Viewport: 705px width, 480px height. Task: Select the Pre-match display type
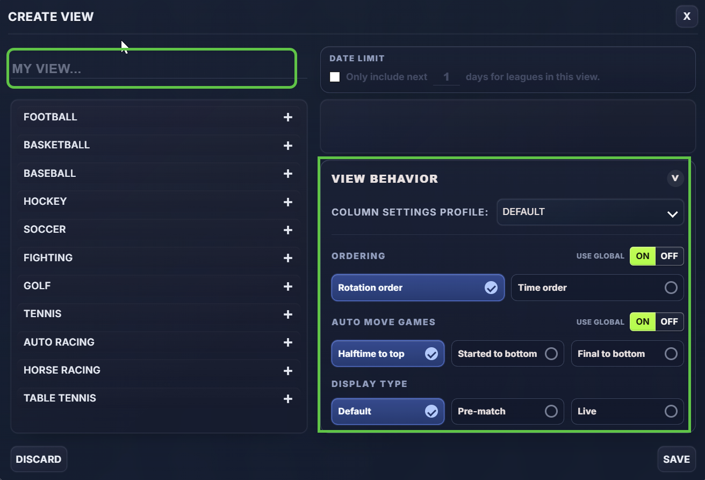click(507, 411)
